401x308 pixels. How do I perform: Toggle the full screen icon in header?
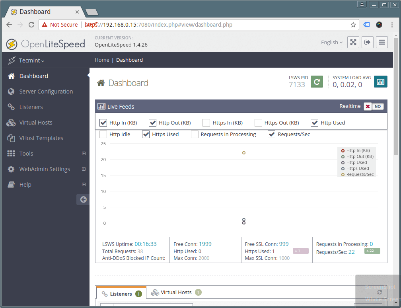pos(353,42)
